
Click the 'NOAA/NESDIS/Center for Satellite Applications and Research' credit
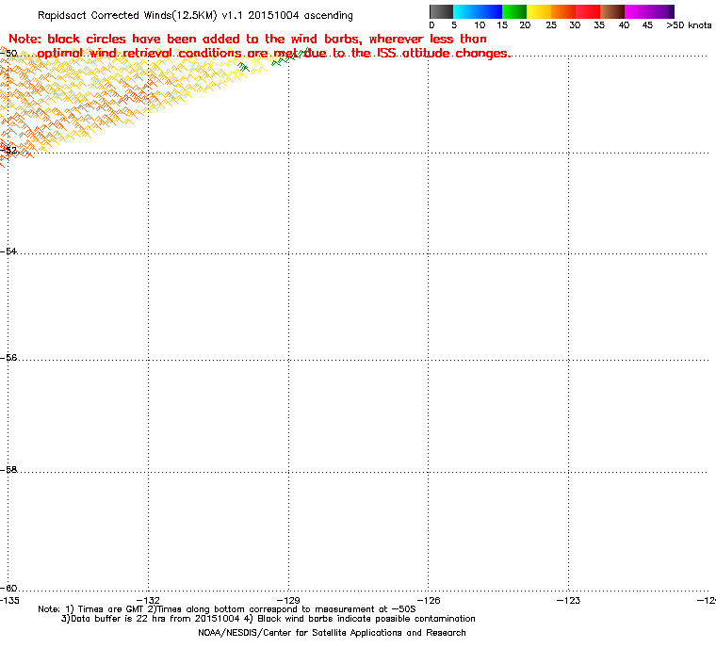tap(332, 633)
